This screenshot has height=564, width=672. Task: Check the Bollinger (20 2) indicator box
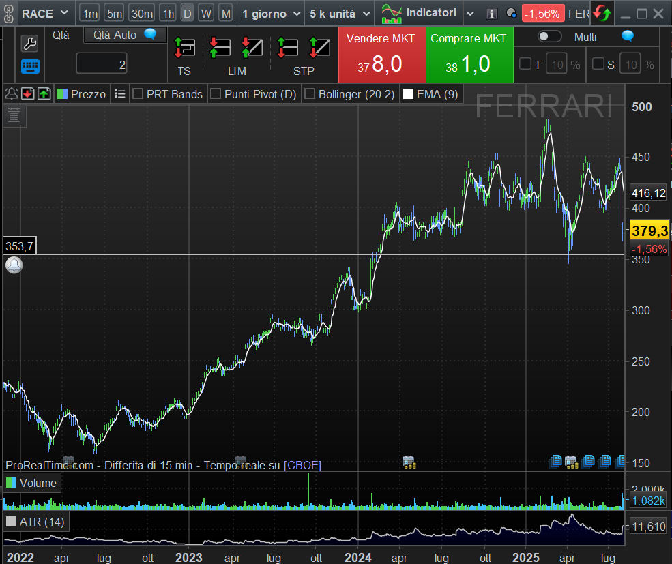point(310,94)
